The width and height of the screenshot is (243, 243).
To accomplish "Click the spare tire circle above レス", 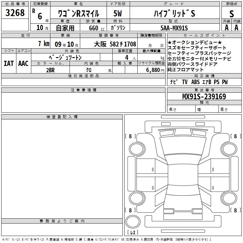I will [133, 221].
